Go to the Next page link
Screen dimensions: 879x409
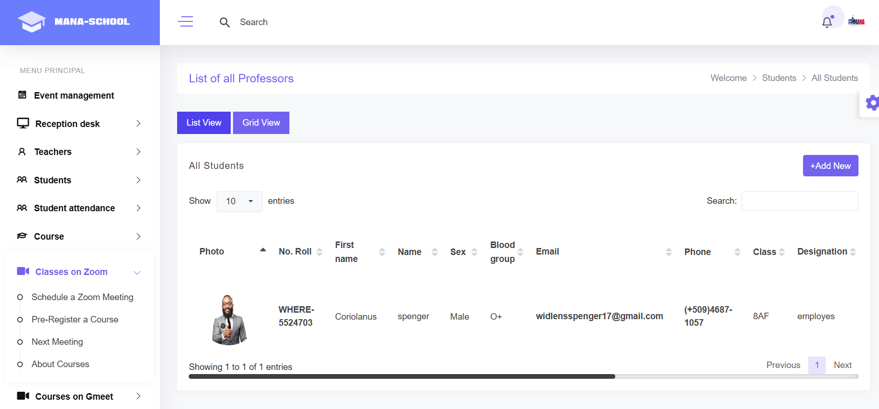(842, 365)
